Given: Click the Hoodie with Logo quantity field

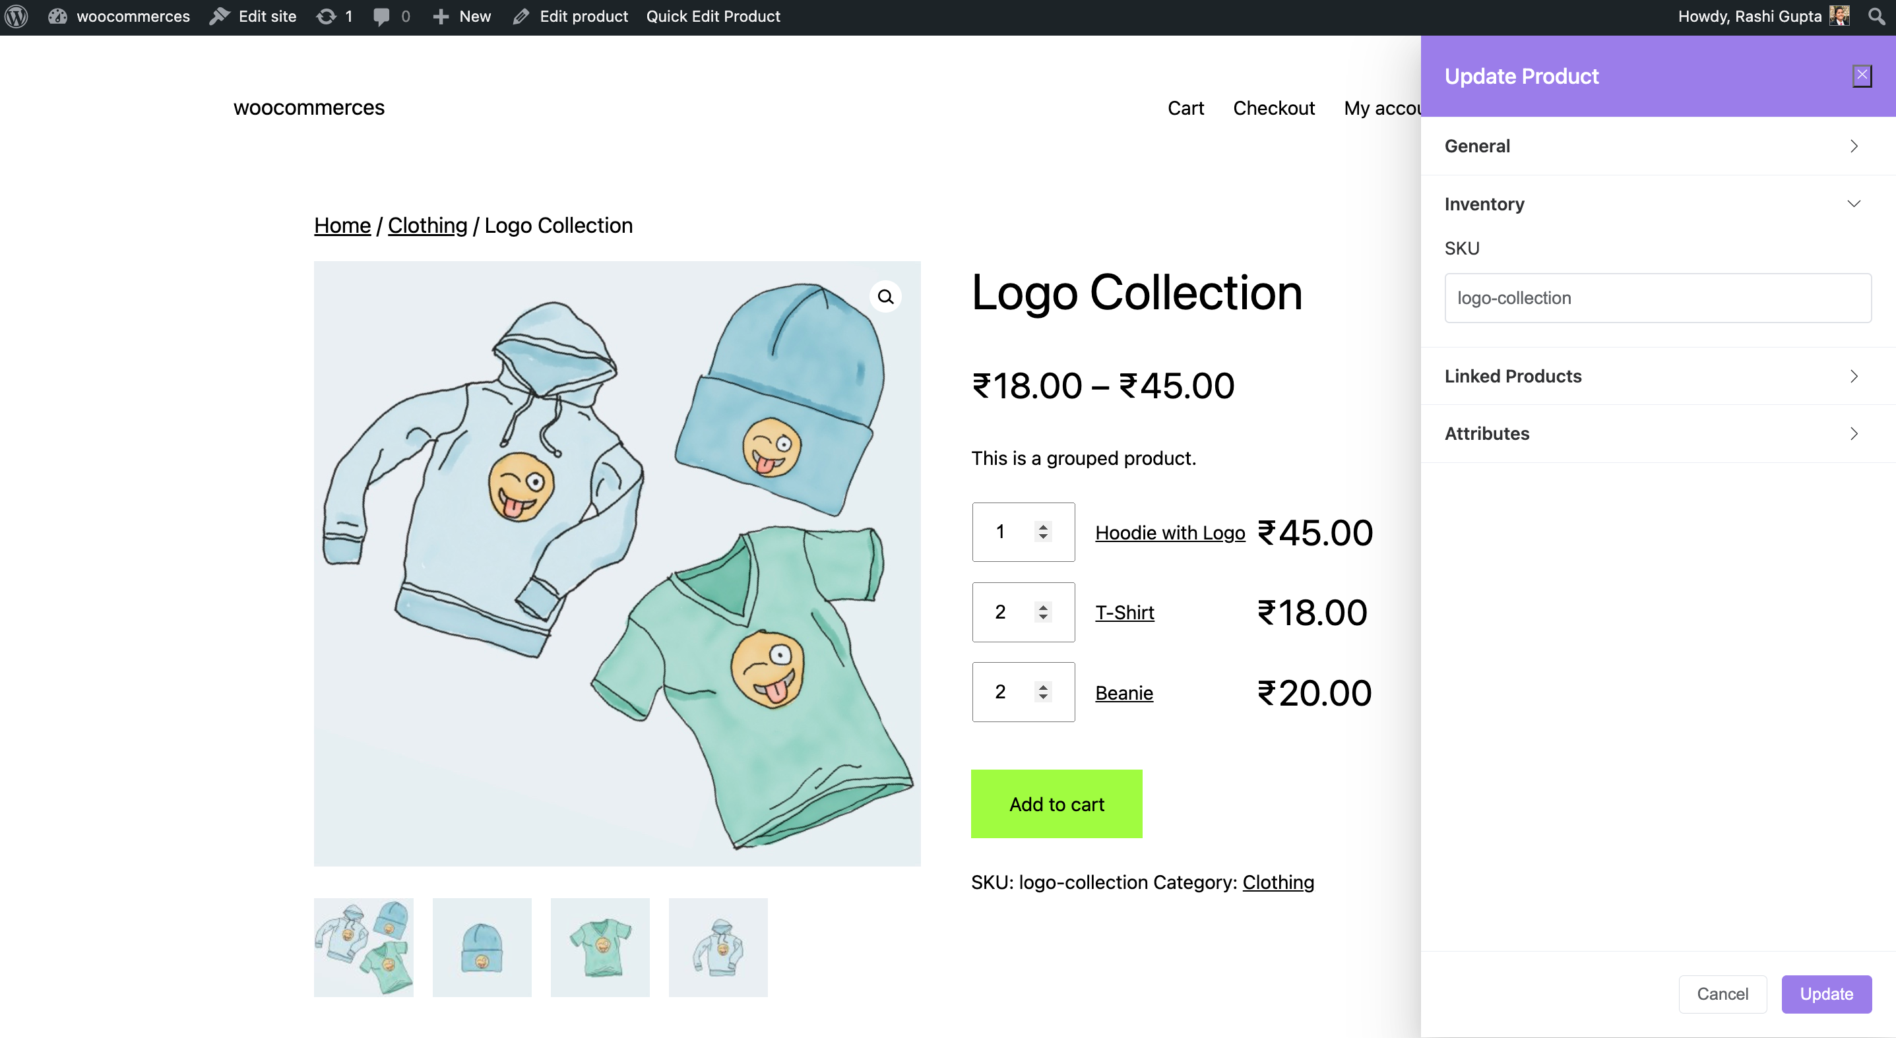Looking at the screenshot, I should point(1023,532).
